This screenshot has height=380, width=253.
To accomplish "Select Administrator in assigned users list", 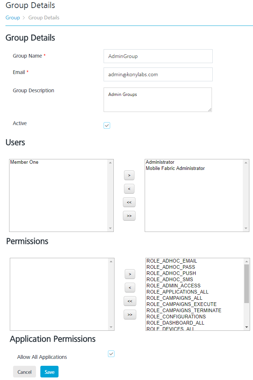I will coord(160,162).
